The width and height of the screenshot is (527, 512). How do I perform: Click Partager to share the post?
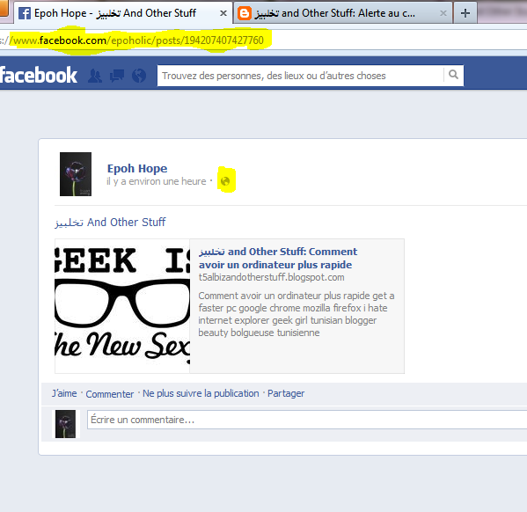coord(286,393)
